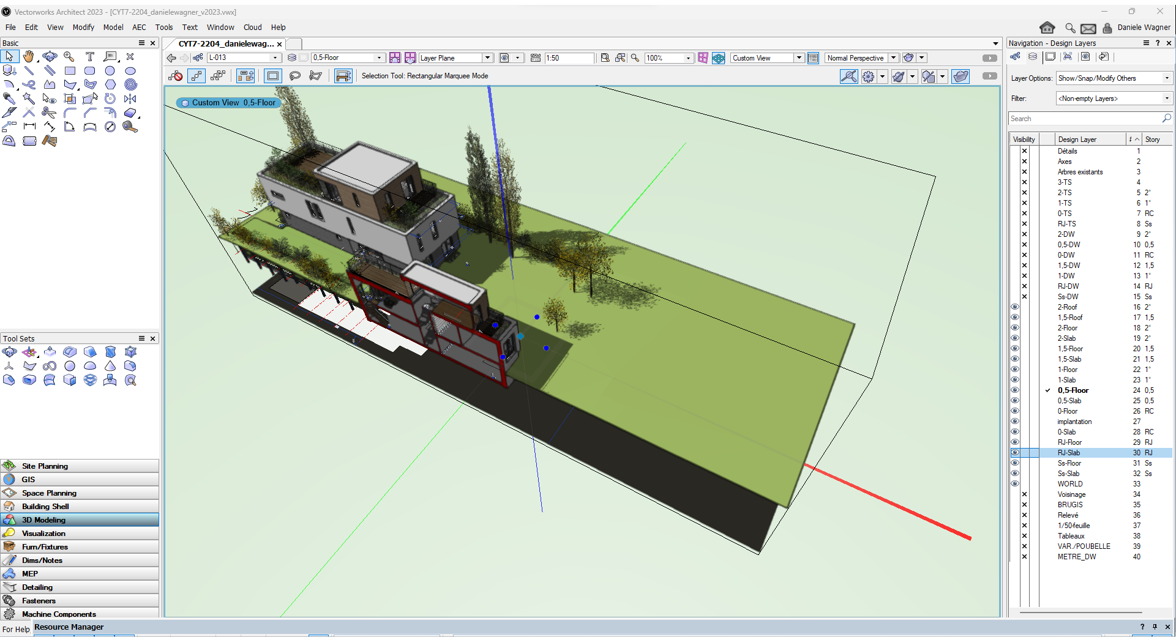Screen dimensions: 1176x637
Task: Open the AEC menu
Action: (139, 28)
